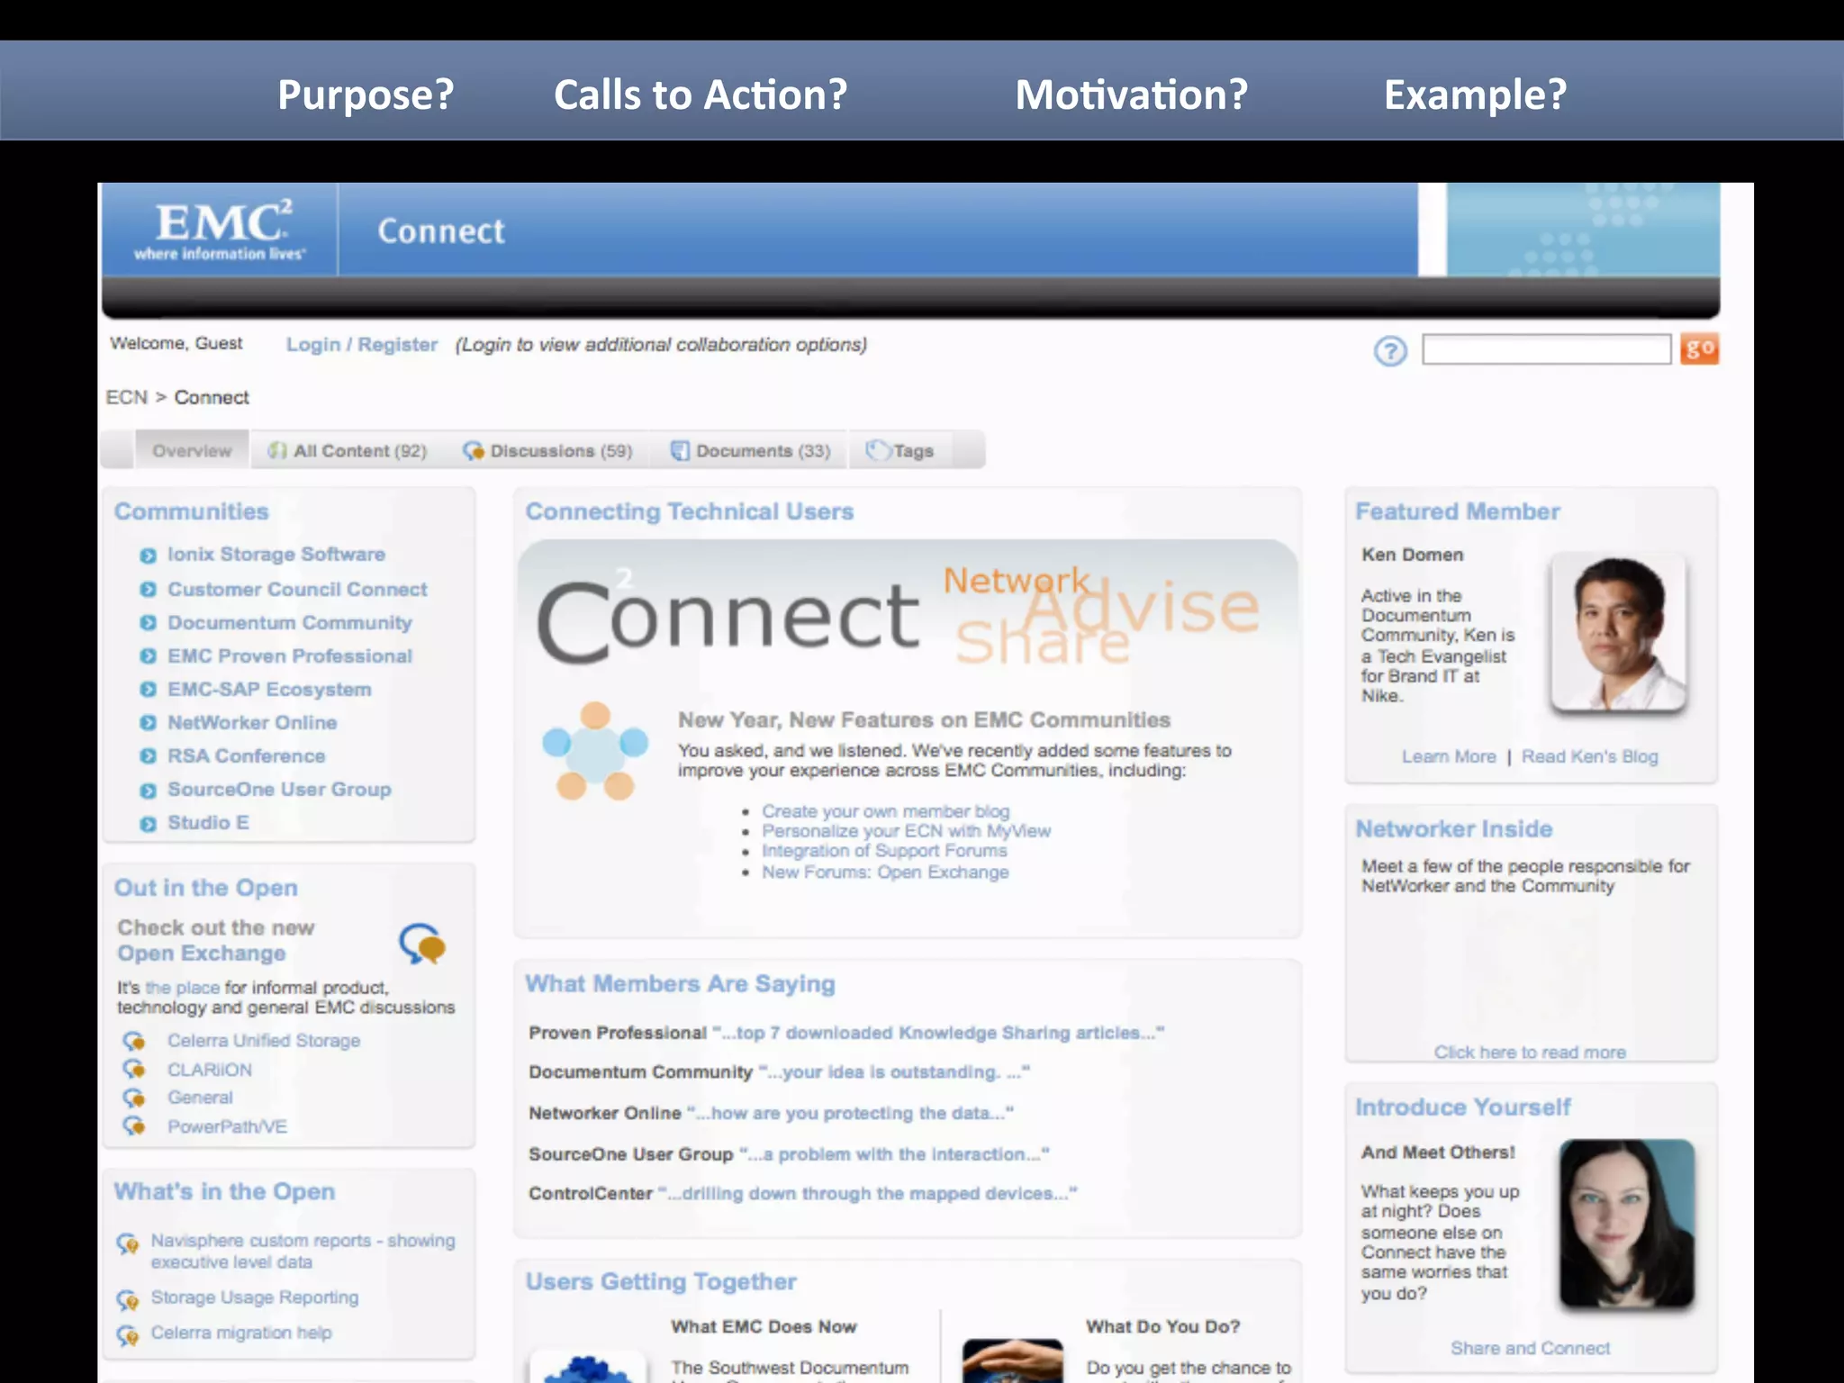Click the Share and Connect link
Image resolution: width=1844 pixels, height=1383 pixels.
click(1530, 1348)
